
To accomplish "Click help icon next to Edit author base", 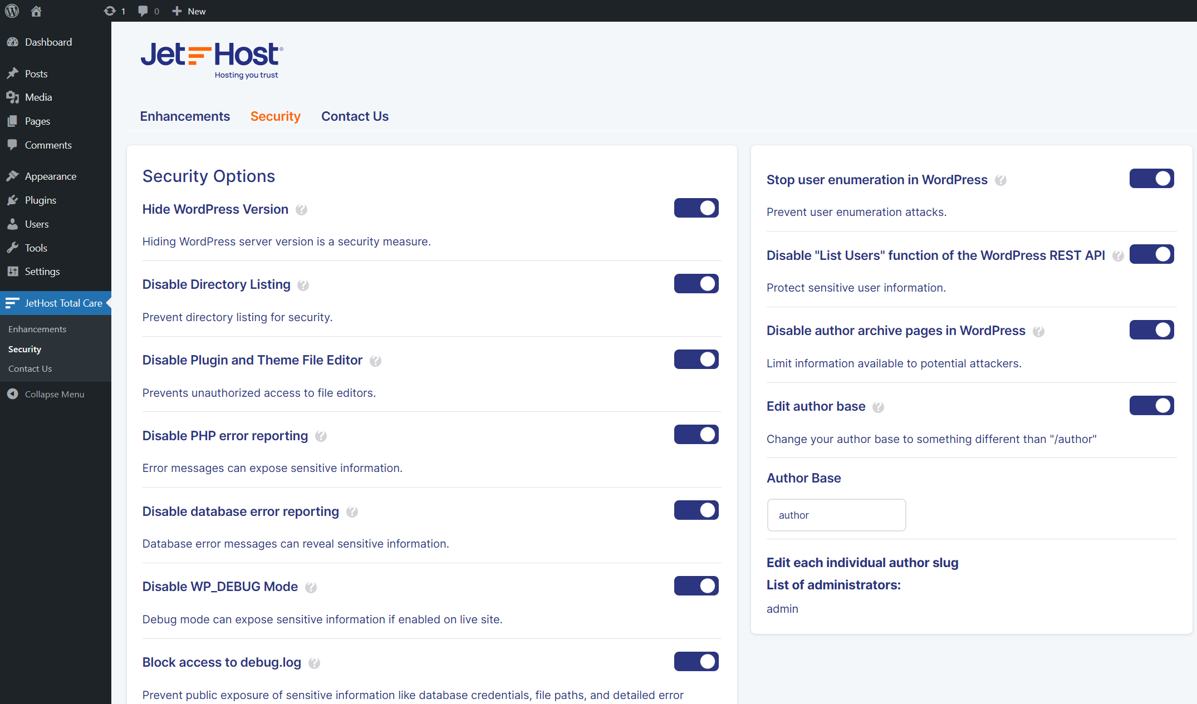I will pyautogui.click(x=878, y=407).
